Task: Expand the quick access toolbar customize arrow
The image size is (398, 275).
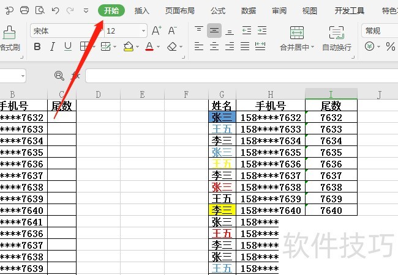Action: coord(86,10)
